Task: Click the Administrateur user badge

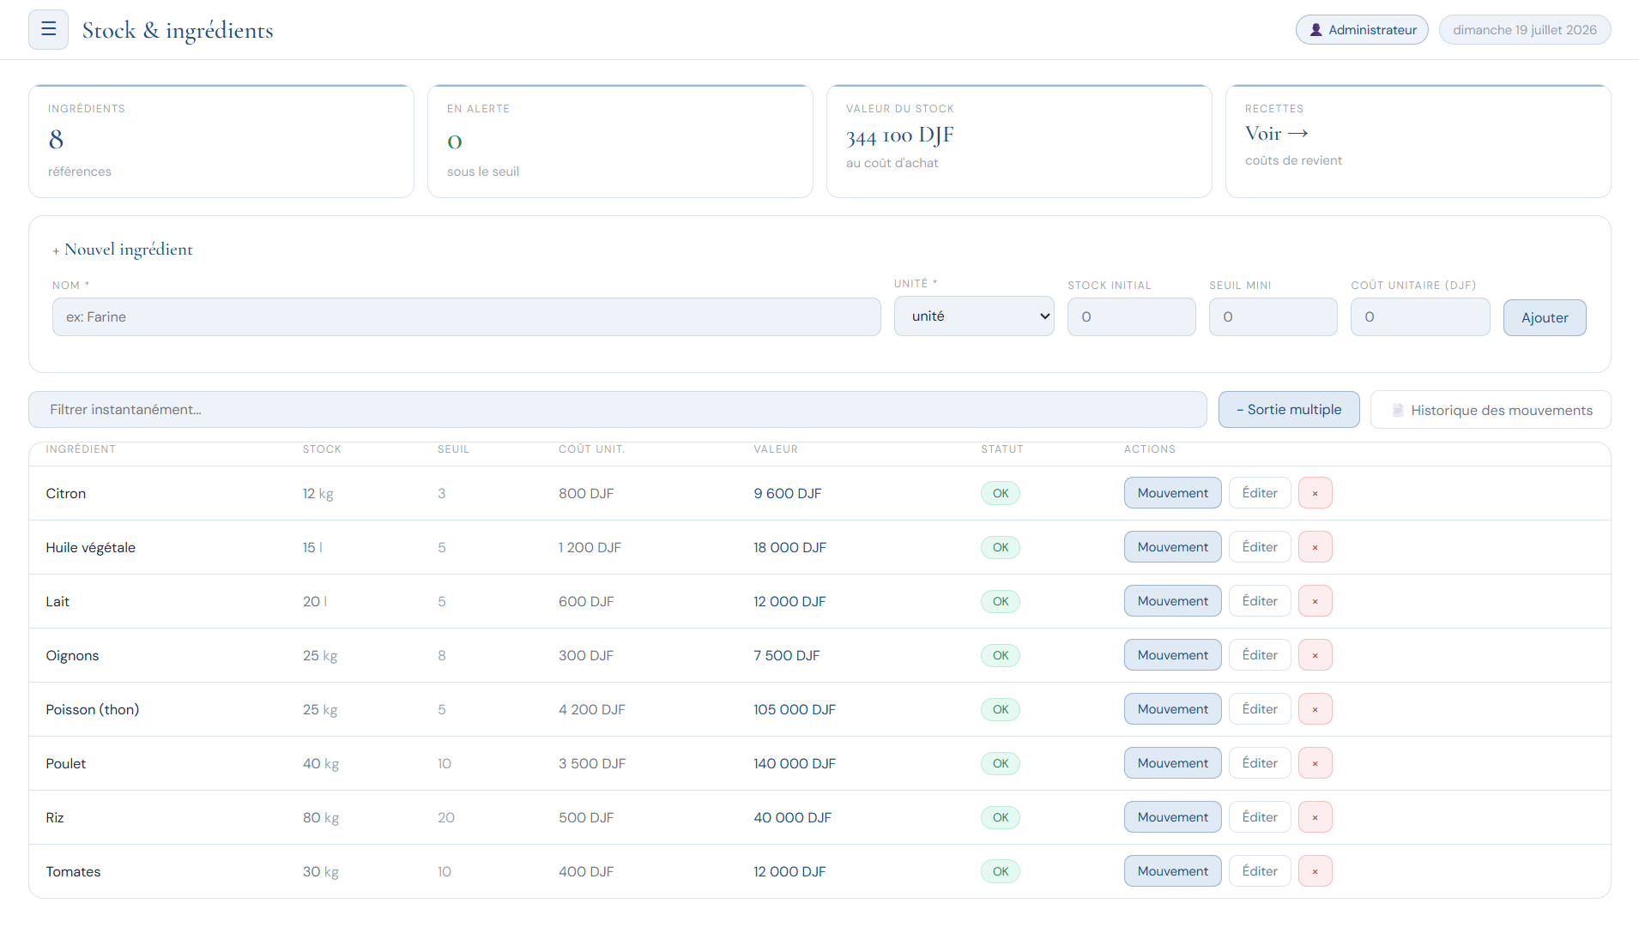Action: 1362,30
